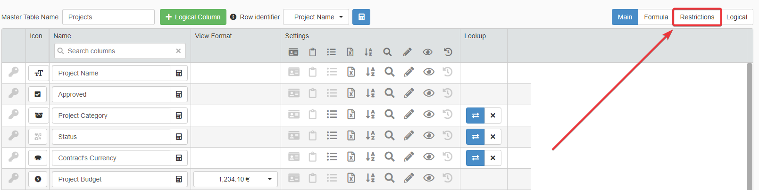Viewport: 759px width, 190px height.
Task: Switch to the Formula tab
Action: [656, 17]
